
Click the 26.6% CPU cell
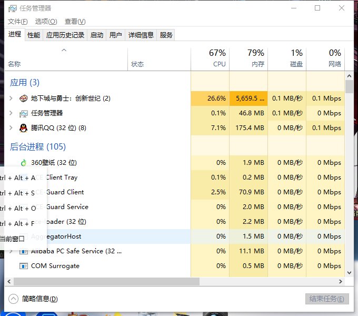(x=210, y=98)
